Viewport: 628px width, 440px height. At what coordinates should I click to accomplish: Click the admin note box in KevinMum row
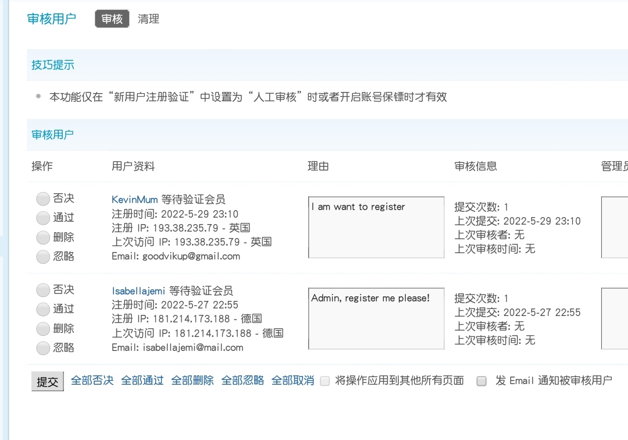tap(615, 227)
